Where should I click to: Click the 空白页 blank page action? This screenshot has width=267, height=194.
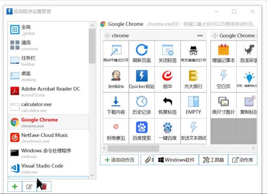[x=223, y=80]
